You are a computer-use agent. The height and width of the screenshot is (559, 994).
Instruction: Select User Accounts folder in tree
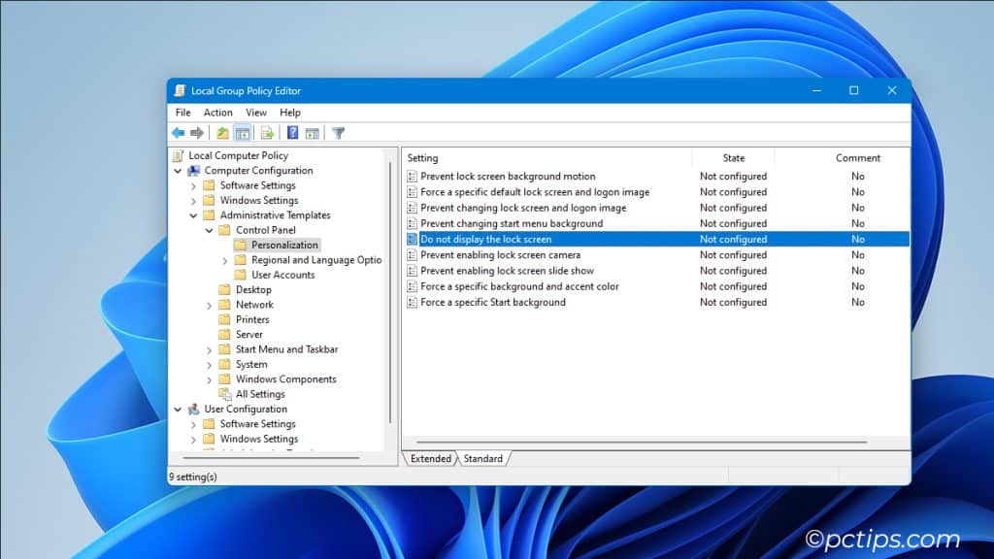282,275
